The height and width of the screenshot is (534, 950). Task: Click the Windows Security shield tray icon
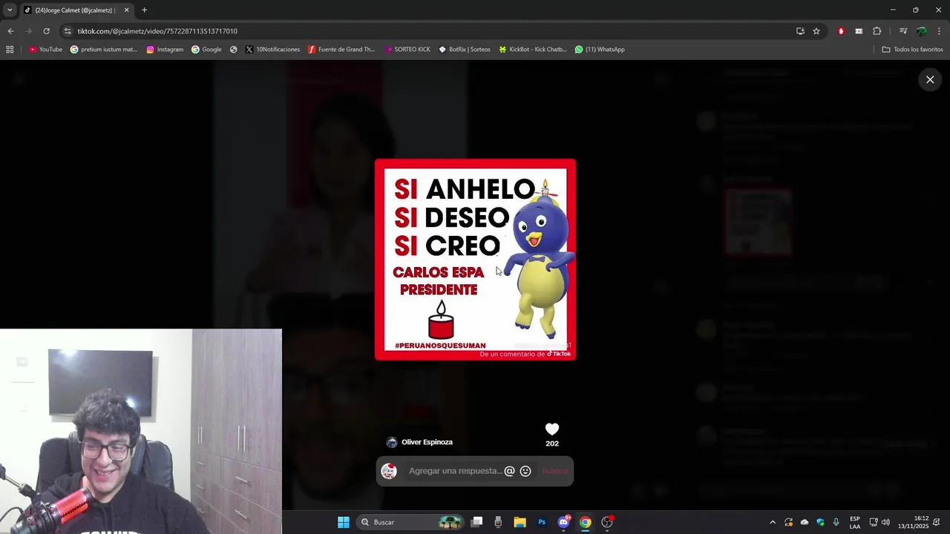tap(821, 522)
